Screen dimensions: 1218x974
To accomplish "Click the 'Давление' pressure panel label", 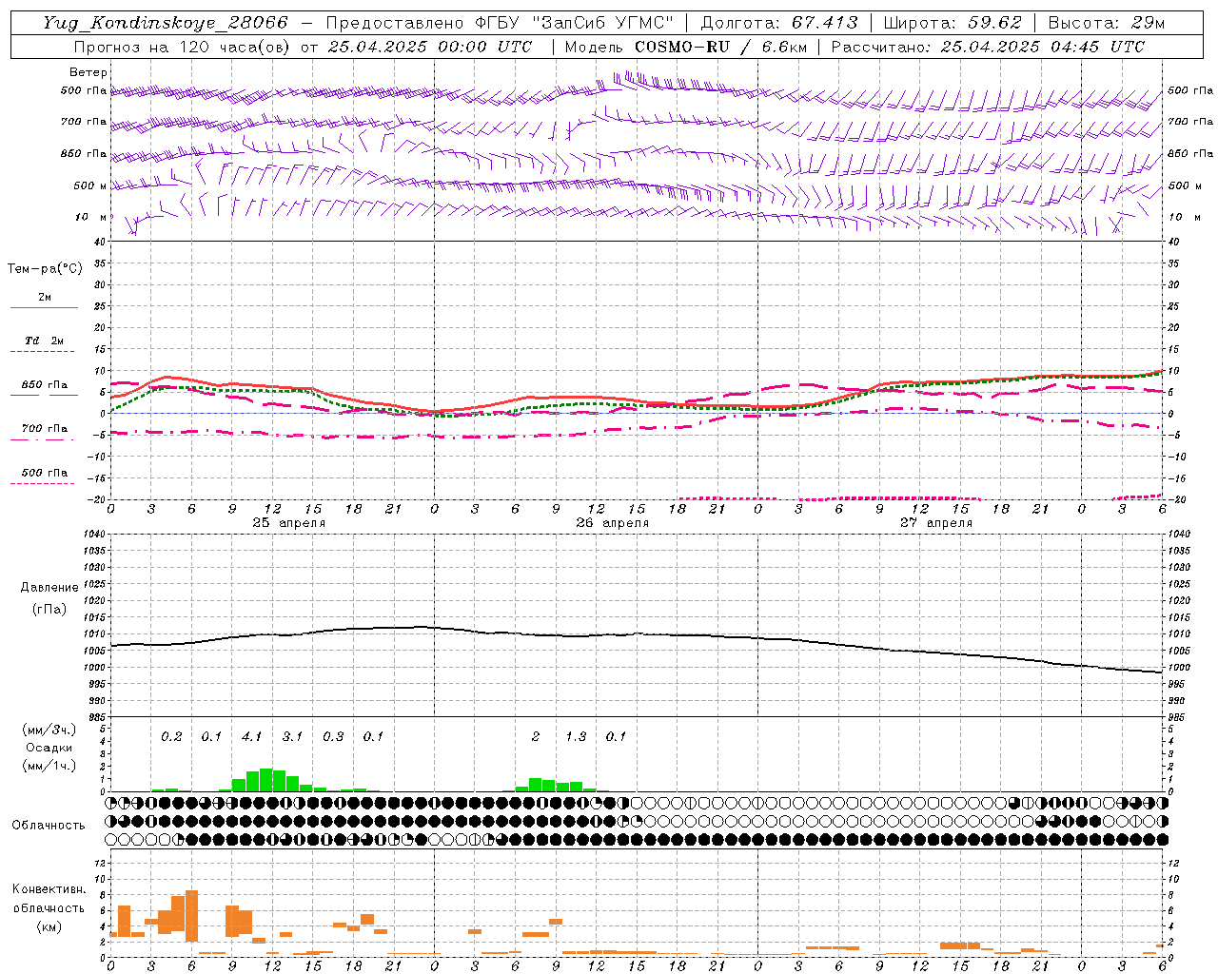I will pyautogui.click(x=49, y=588).
